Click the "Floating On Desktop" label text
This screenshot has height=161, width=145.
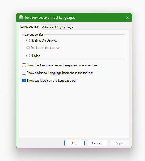point(44,40)
